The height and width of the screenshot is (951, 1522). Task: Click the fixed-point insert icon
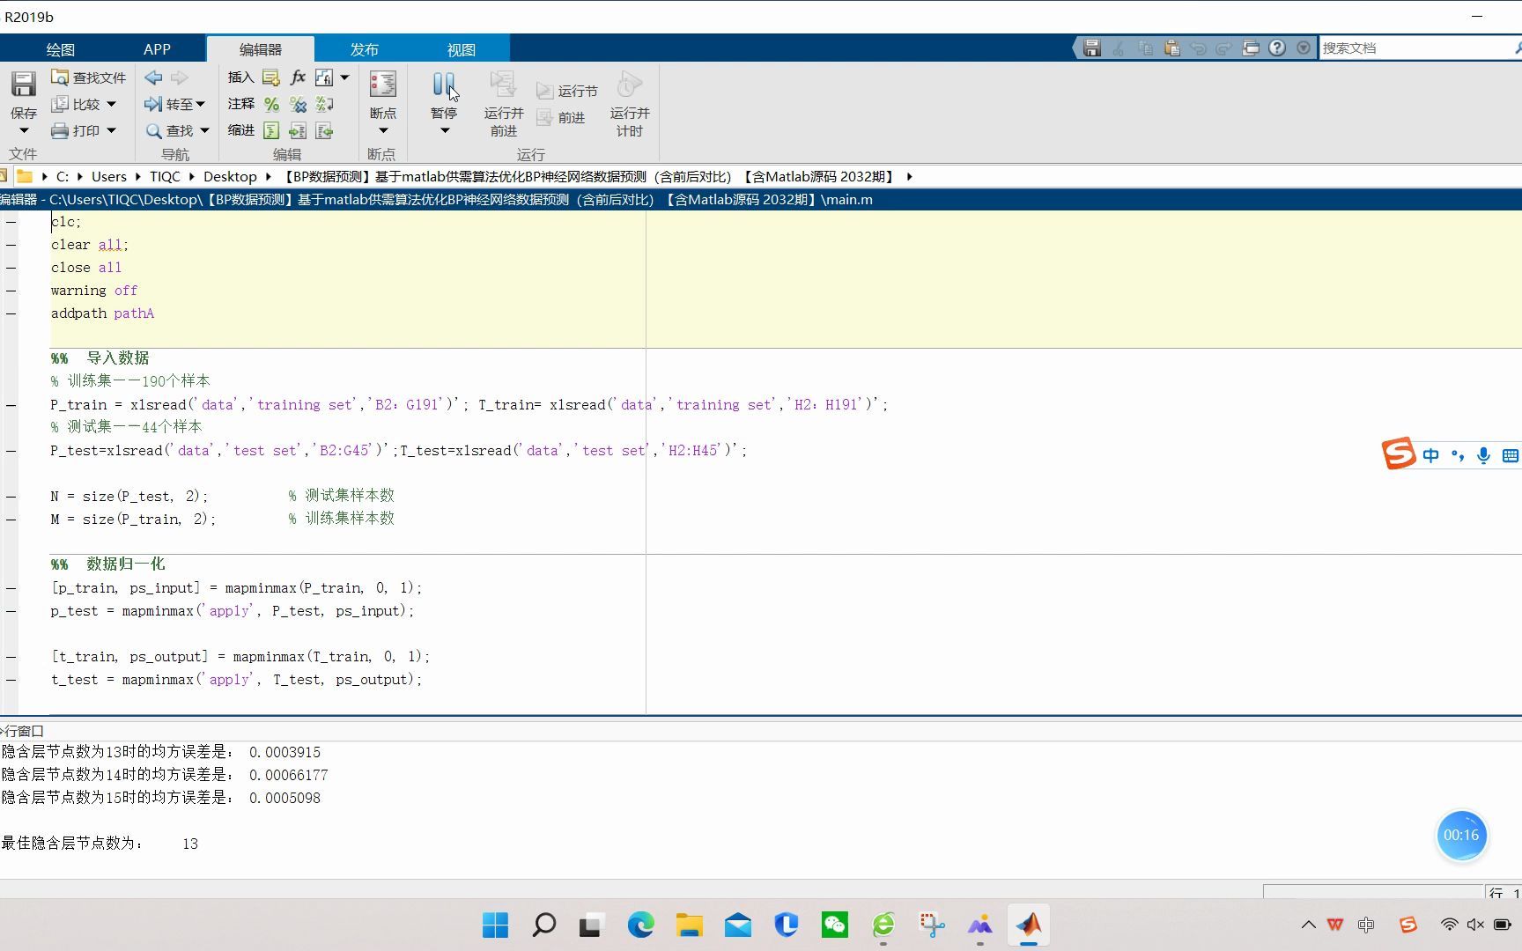pos(324,77)
